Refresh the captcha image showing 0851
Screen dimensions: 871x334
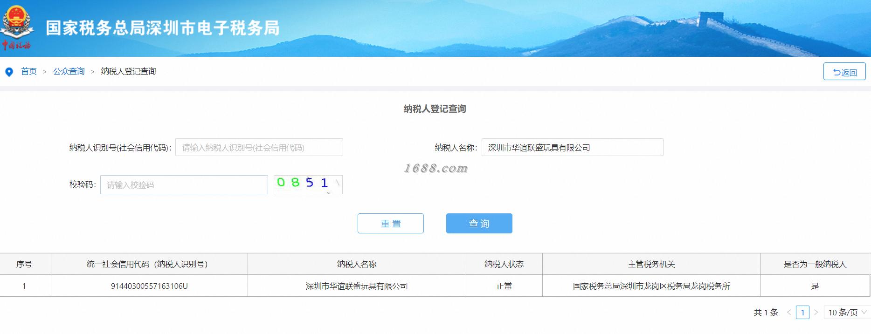point(308,184)
